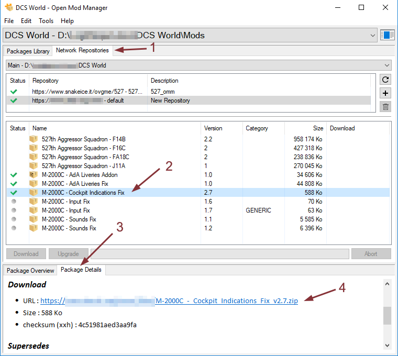Click the Download button
The width and height of the screenshot is (398, 356).
(x=26, y=254)
